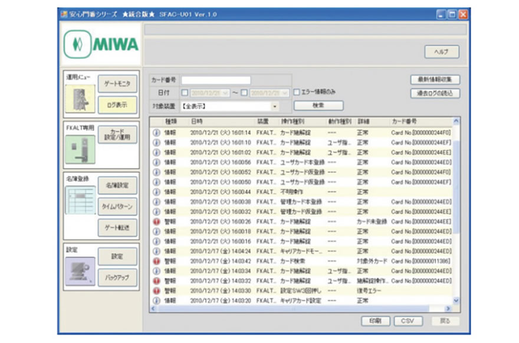Screen dimensions: 519x343
Task: Select 復号エラー detail cell
Action: 369,291
